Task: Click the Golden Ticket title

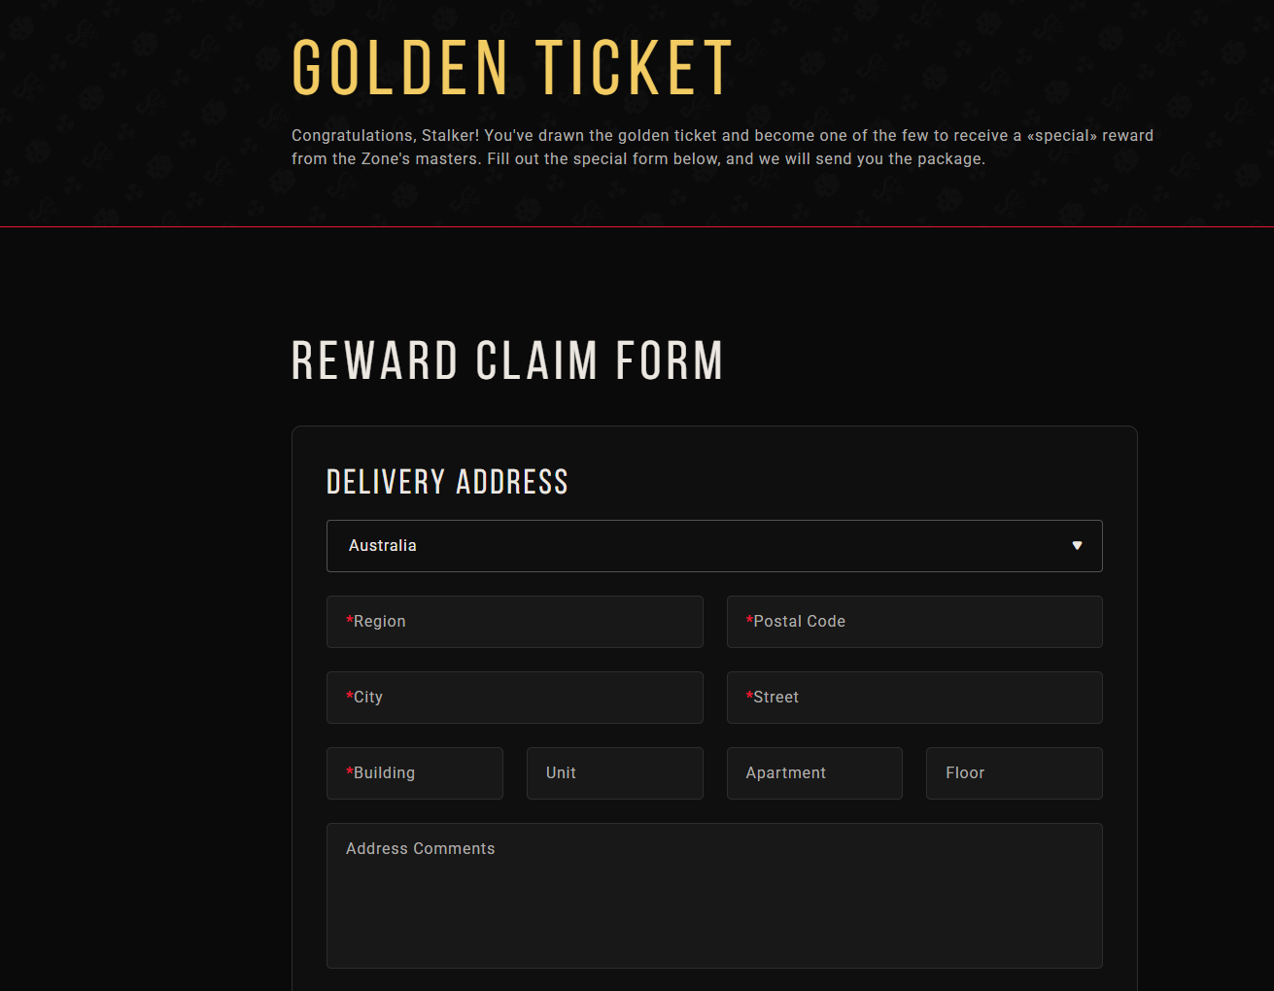Action: point(512,69)
